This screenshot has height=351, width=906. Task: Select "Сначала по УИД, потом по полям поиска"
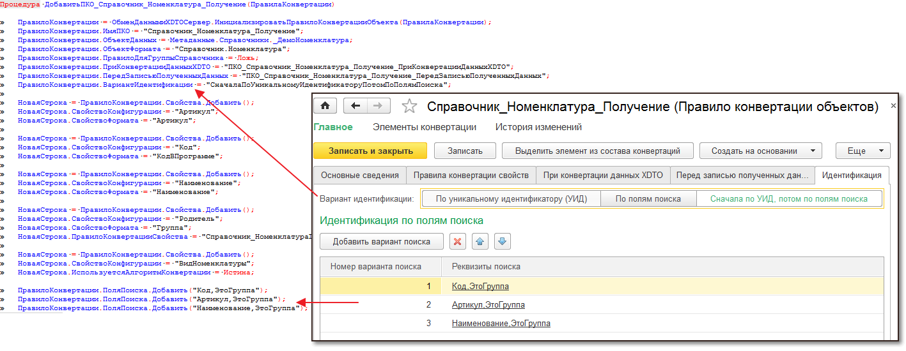pos(789,198)
